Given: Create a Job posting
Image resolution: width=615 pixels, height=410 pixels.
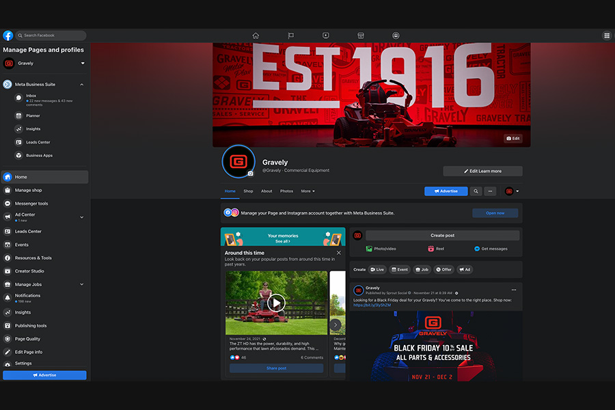Looking at the screenshot, I should pos(422,269).
